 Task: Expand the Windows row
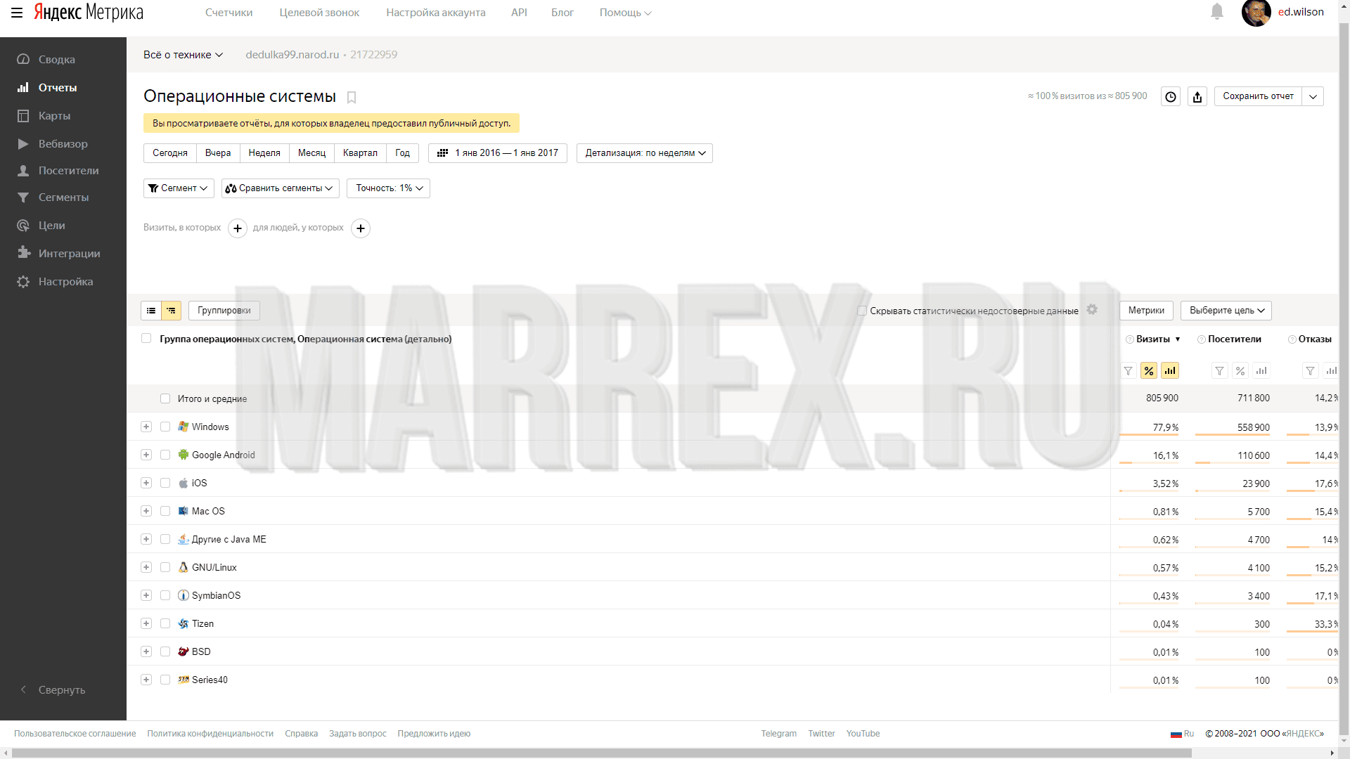click(x=146, y=427)
